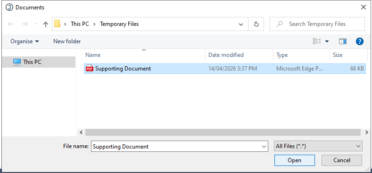Open the Organise menu

point(25,41)
